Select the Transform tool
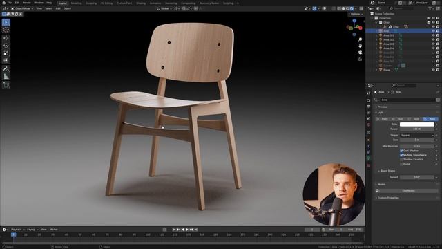 pyautogui.click(x=6, y=60)
